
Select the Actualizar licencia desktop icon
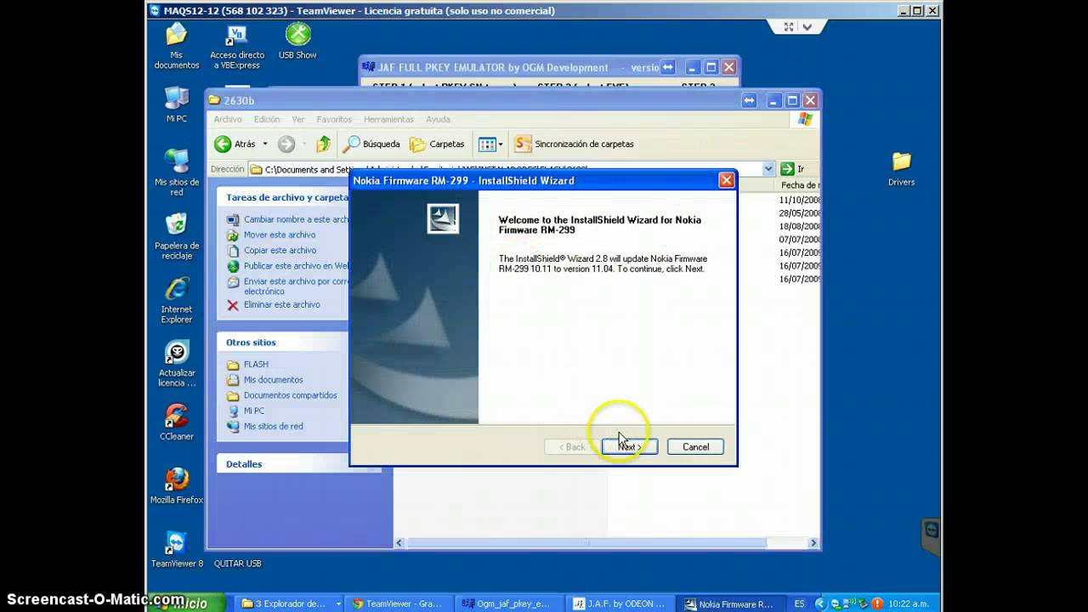click(x=177, y=364)
